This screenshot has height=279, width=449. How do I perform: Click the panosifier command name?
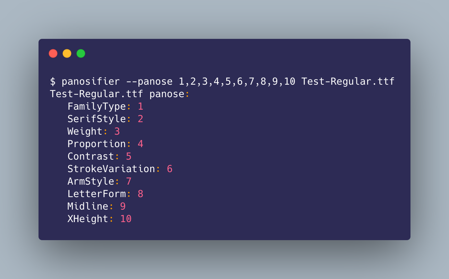tap(91, 82)
